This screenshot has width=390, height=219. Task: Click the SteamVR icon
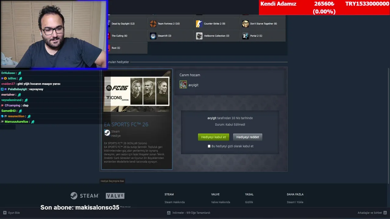coord(153,36)
